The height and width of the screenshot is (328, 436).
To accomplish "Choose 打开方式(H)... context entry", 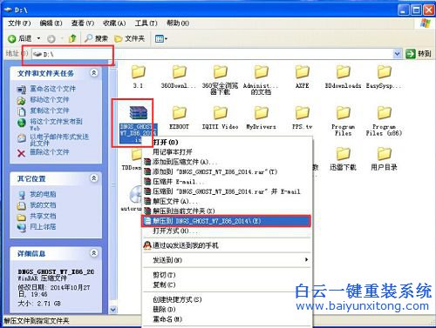I will (x=227, y=231).
